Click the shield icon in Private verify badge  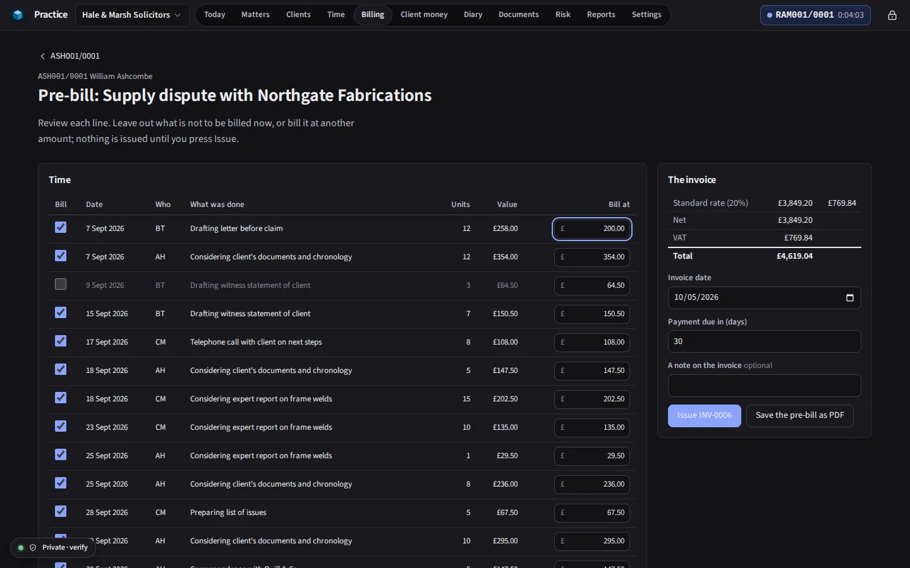pyautogui.click(x=33, y=548)
